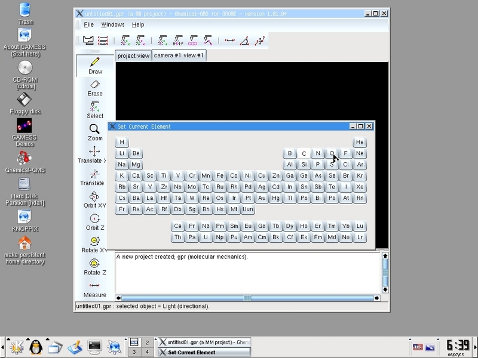Open the Windows menu
The width and height of the screenshot is (478, 358).
click(112, 24)
